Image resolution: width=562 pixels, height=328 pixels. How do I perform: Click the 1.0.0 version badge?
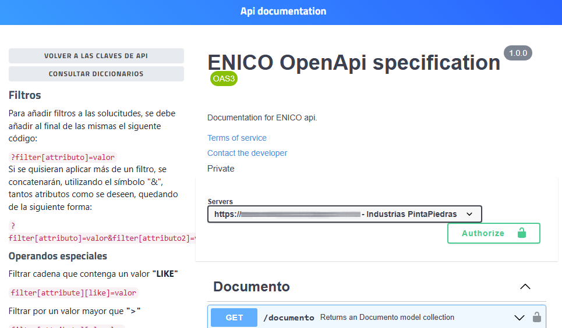[x=518, y=54]
